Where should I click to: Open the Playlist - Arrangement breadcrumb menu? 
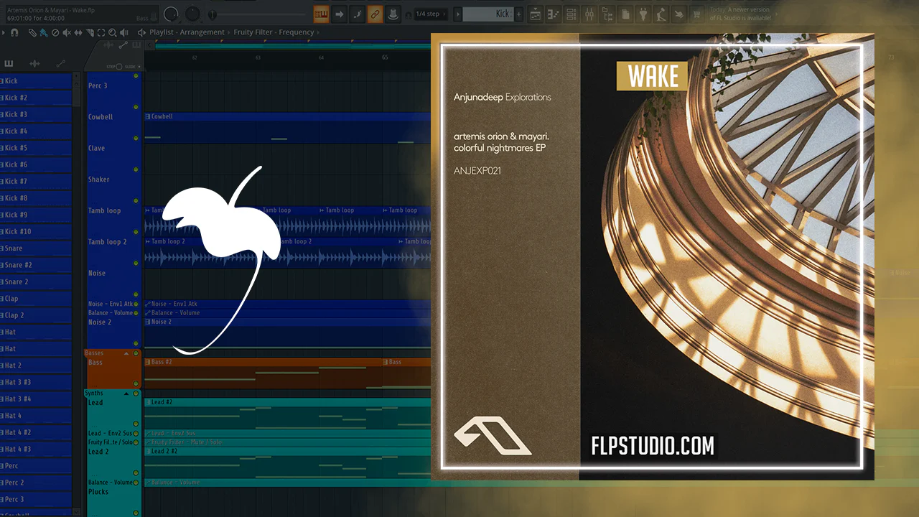coord(188,32)
